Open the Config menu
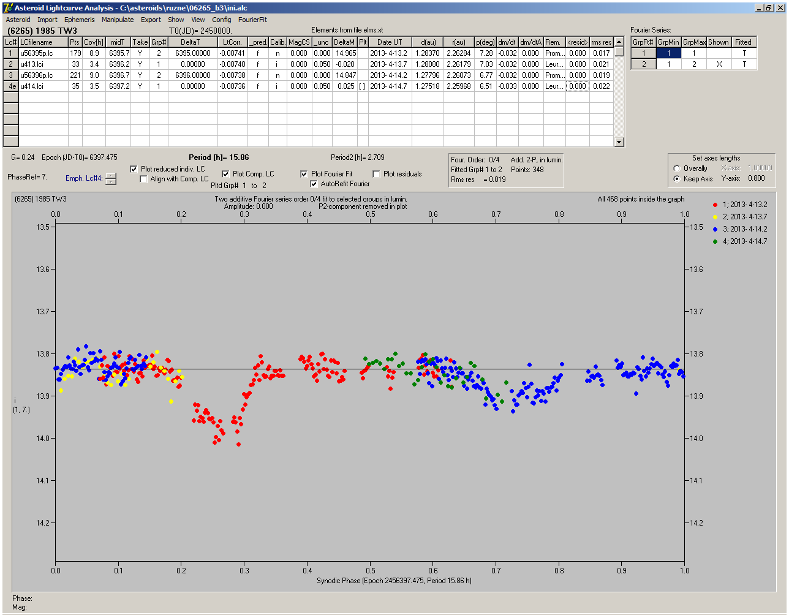This screenshot has height=615, width=789. point(222,20)
